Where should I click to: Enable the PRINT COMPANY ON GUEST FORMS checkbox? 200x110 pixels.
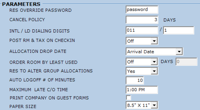point(129,97)
